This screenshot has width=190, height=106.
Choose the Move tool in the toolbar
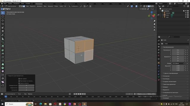3,20
